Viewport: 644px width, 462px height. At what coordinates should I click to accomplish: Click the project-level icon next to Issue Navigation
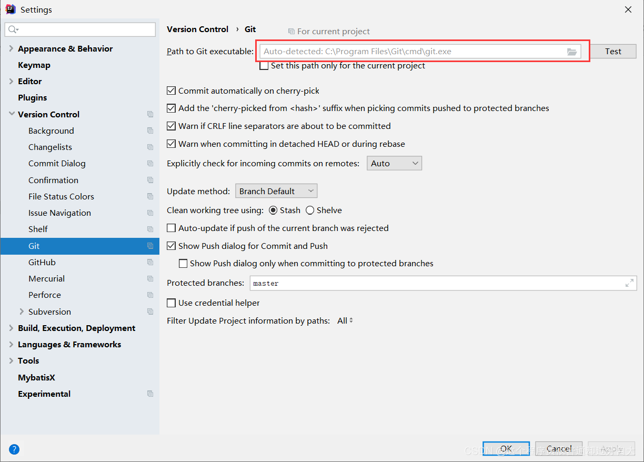(x=150, y=213)
